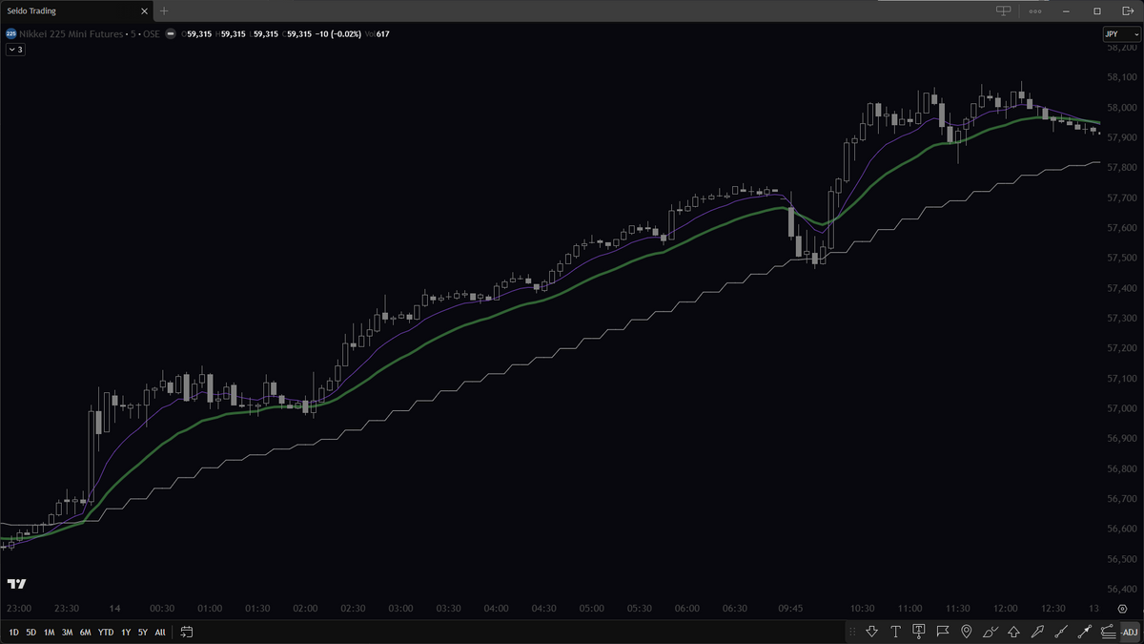Click the 57,000 price scale label

[1123, 408]
